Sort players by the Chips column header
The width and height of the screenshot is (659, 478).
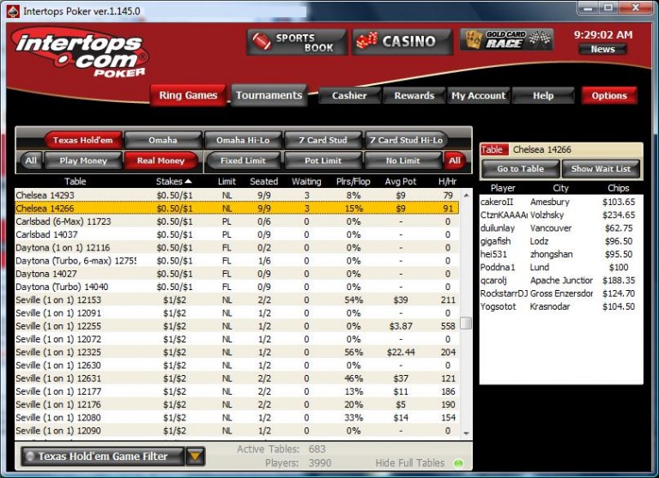coord(618,188)
